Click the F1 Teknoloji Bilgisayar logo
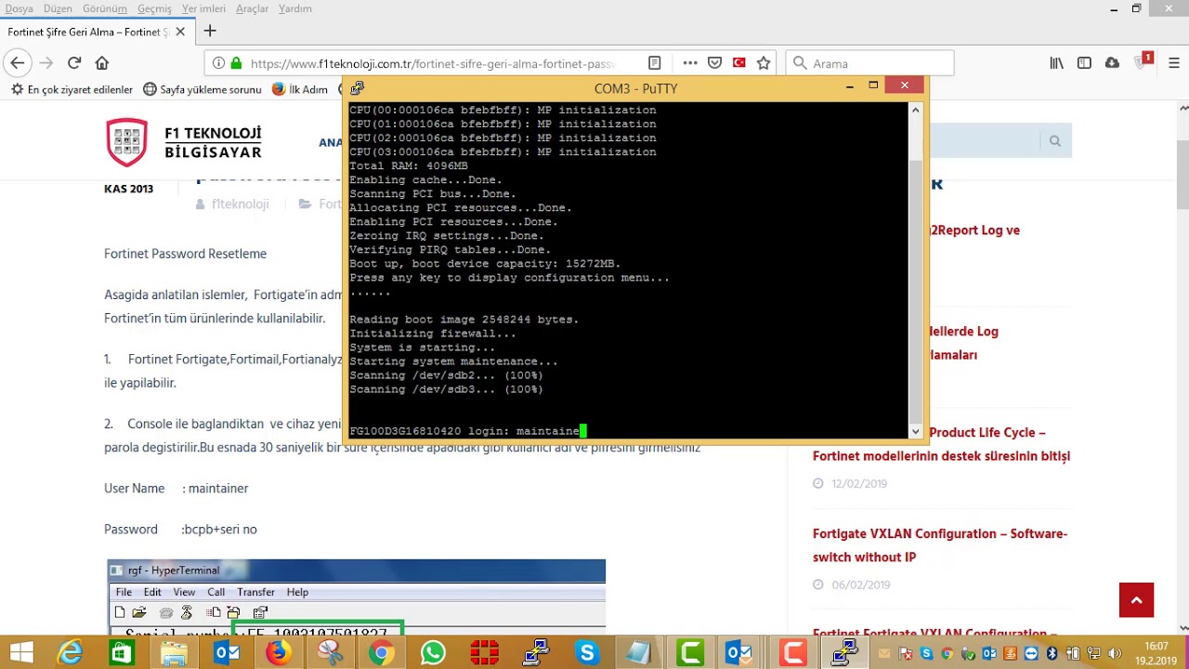Image resolution: width=1189 pixels, height=669 pixels. pyautogui.click(x=184, y=142)
